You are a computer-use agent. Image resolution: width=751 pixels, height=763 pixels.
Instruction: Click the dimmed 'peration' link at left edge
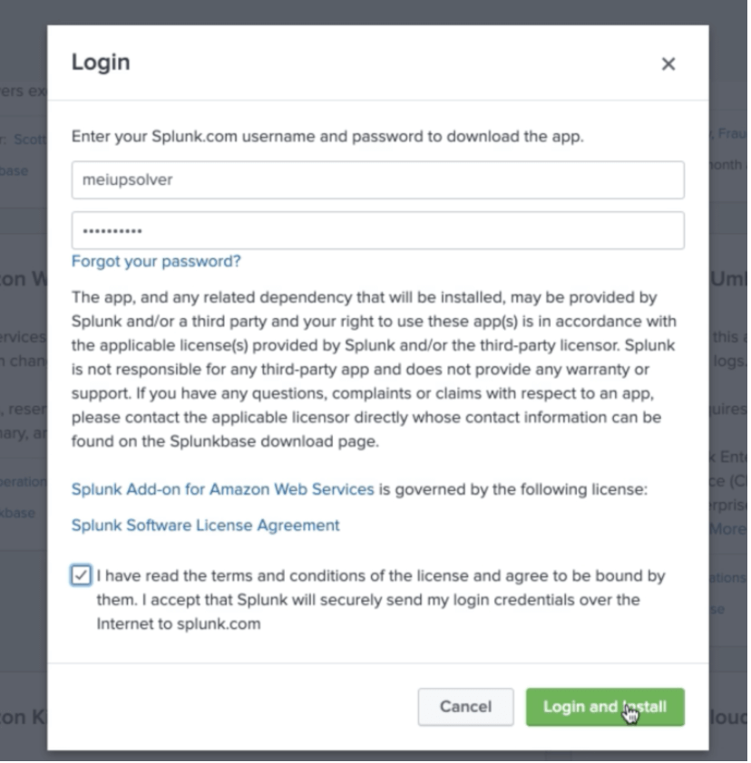(x=24, y=482)
